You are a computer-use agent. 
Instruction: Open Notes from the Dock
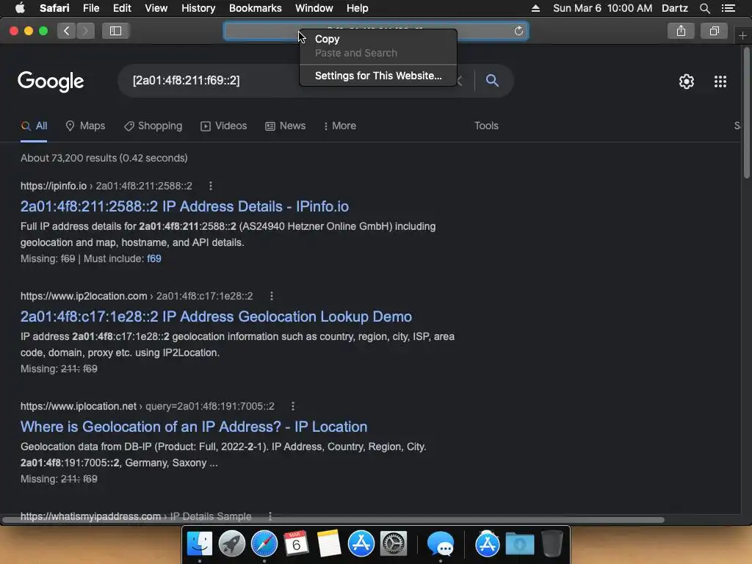point(328,544)
